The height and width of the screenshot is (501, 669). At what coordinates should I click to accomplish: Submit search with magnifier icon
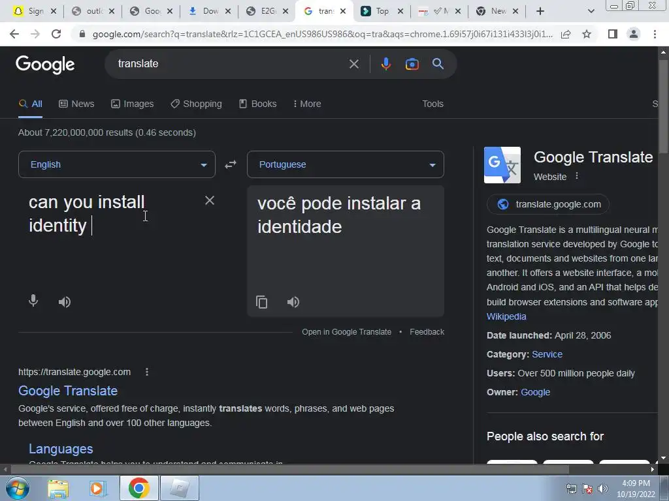438,64
